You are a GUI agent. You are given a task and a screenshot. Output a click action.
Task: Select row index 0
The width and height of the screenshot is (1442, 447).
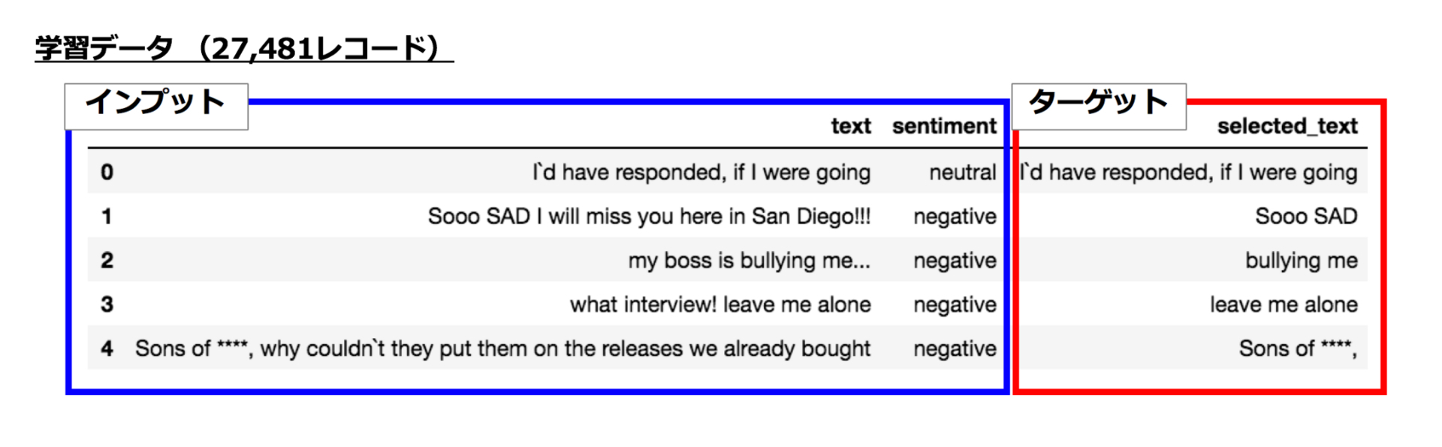(107, 172)
